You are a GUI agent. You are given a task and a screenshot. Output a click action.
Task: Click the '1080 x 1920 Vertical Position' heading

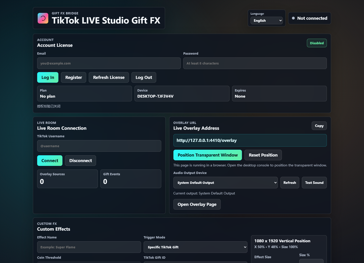pyautogui.click(x=282, y=241)
